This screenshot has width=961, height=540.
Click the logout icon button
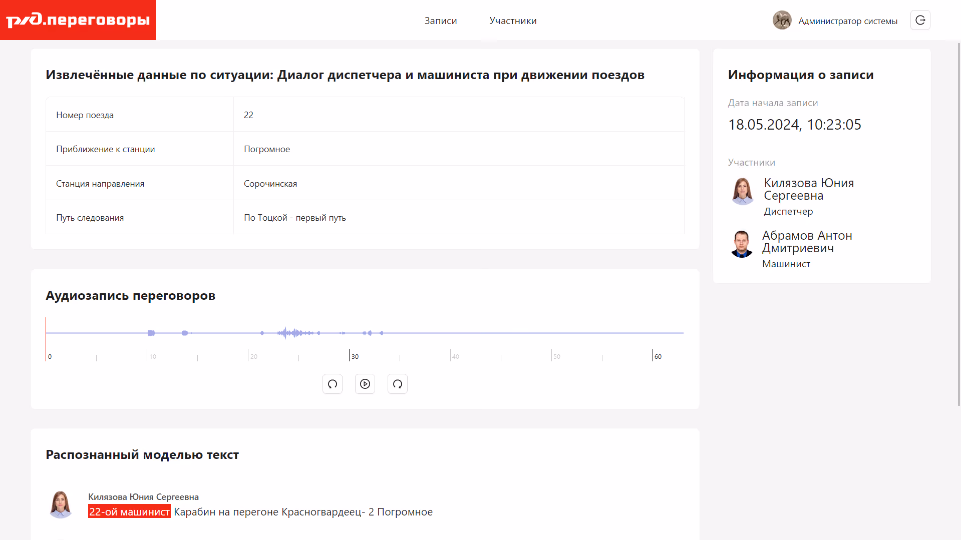click(x=920, y=20)
